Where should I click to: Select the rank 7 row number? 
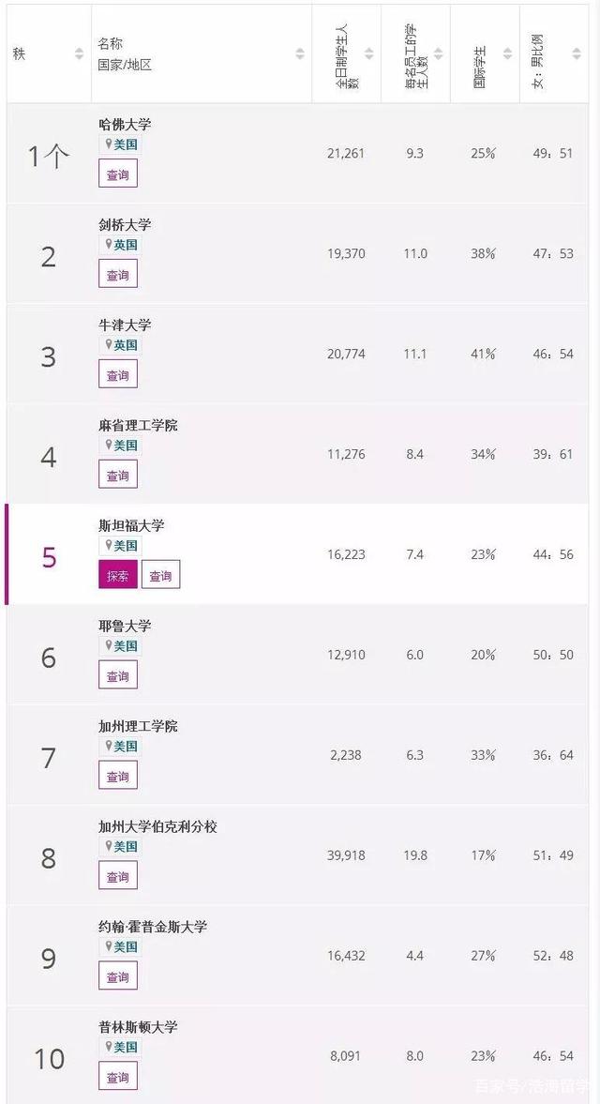point(49,758)
